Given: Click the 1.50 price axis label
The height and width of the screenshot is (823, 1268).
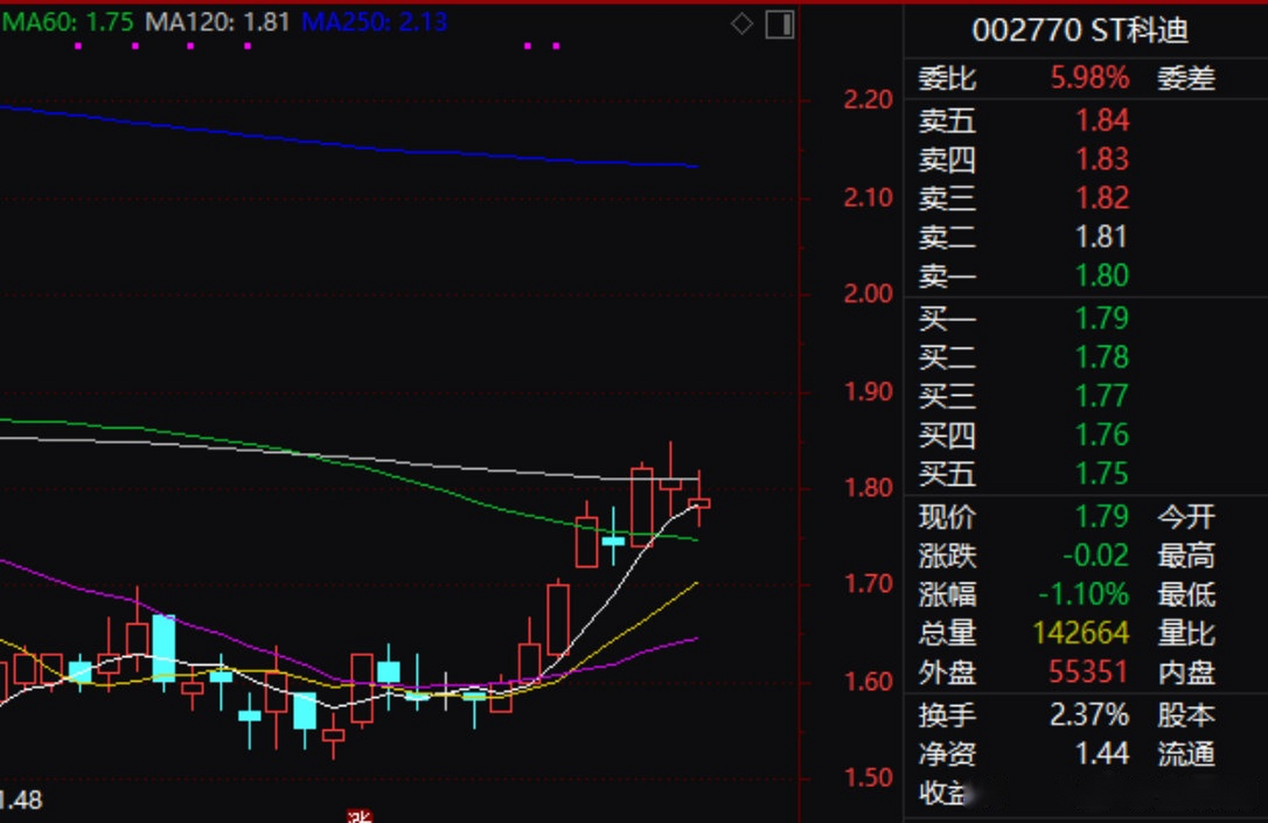Looking at the screenshot, I should coord(868,778).
